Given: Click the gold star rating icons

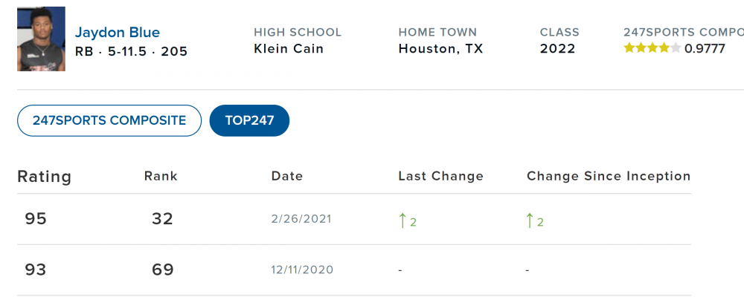Looking at the screenshot, I should [652, 49].
